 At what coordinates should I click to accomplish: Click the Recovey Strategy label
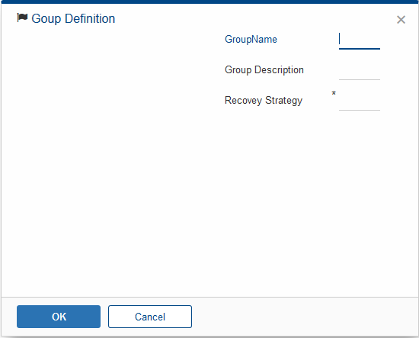pyautogui.click(x=264, y=101)
